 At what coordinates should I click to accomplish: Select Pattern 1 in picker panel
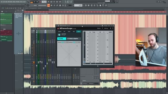(x=6, y=27)
